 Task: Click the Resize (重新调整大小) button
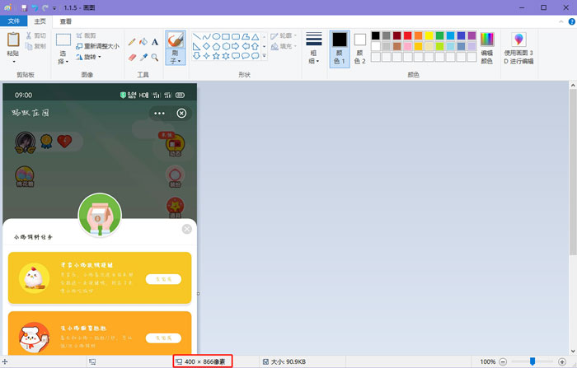pos(97,46)
